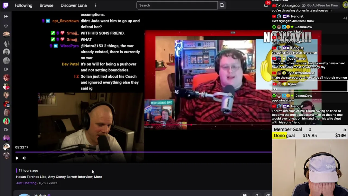
Task: Click the yellow Dono goal label
Action: click(284, 136)
